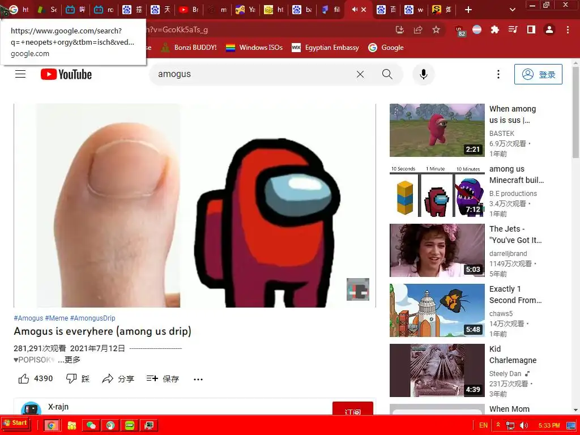Image resolution: width=580 pixels, height=435 pixels.
Task: Open the Egyptian Embassy bookmark
Action: point(325,48)
